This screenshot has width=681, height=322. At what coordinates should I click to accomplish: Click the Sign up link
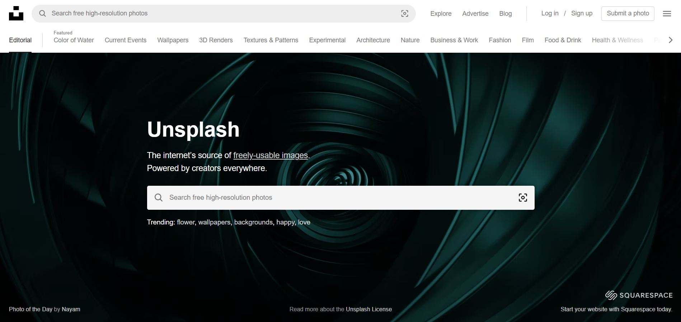582,13
